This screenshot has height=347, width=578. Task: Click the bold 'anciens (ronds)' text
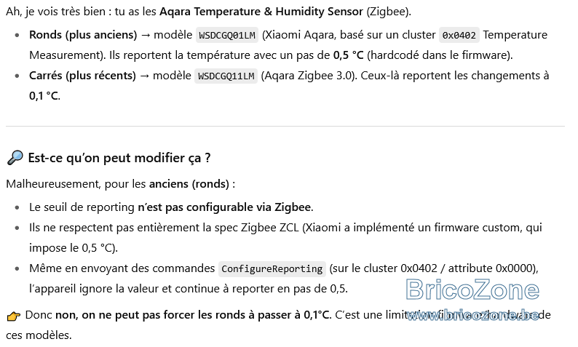tap(189, 184)
